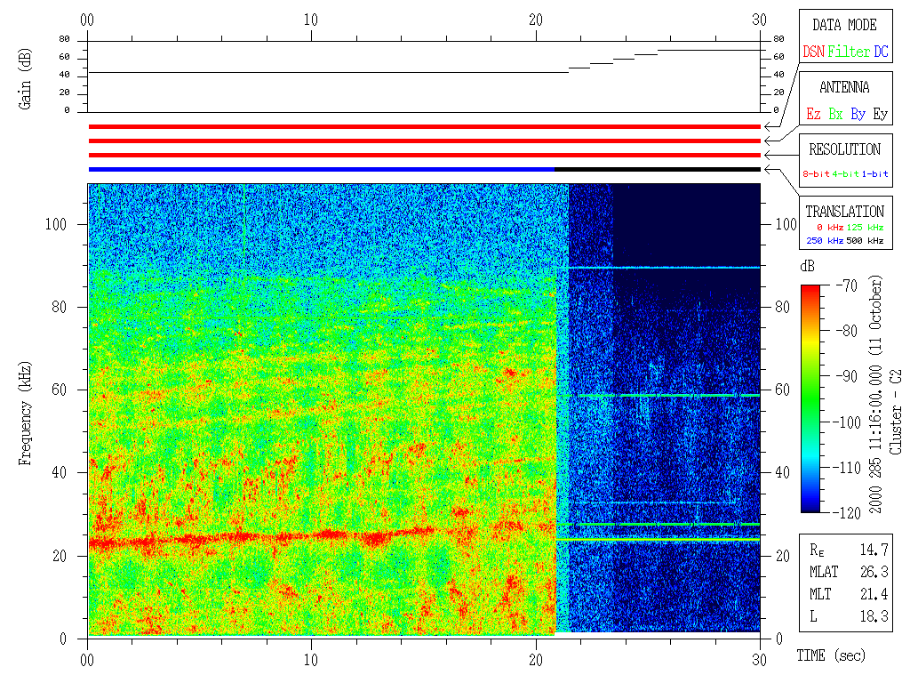Select the Ez antenna legend entry
This screenshot has width=910, height=683.
813,115
